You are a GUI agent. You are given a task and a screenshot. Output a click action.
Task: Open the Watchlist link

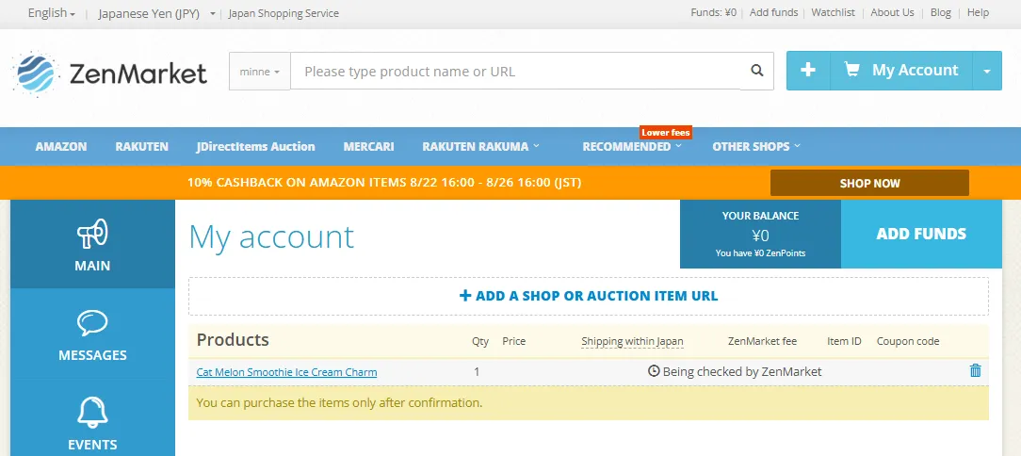click(x=833, y=12)
